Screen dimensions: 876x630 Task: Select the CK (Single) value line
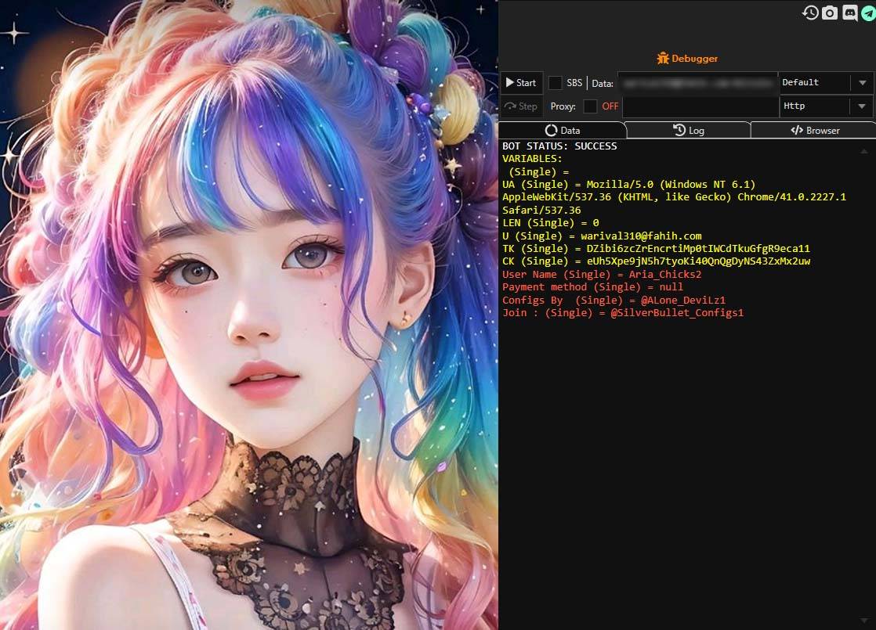point(656,261)
